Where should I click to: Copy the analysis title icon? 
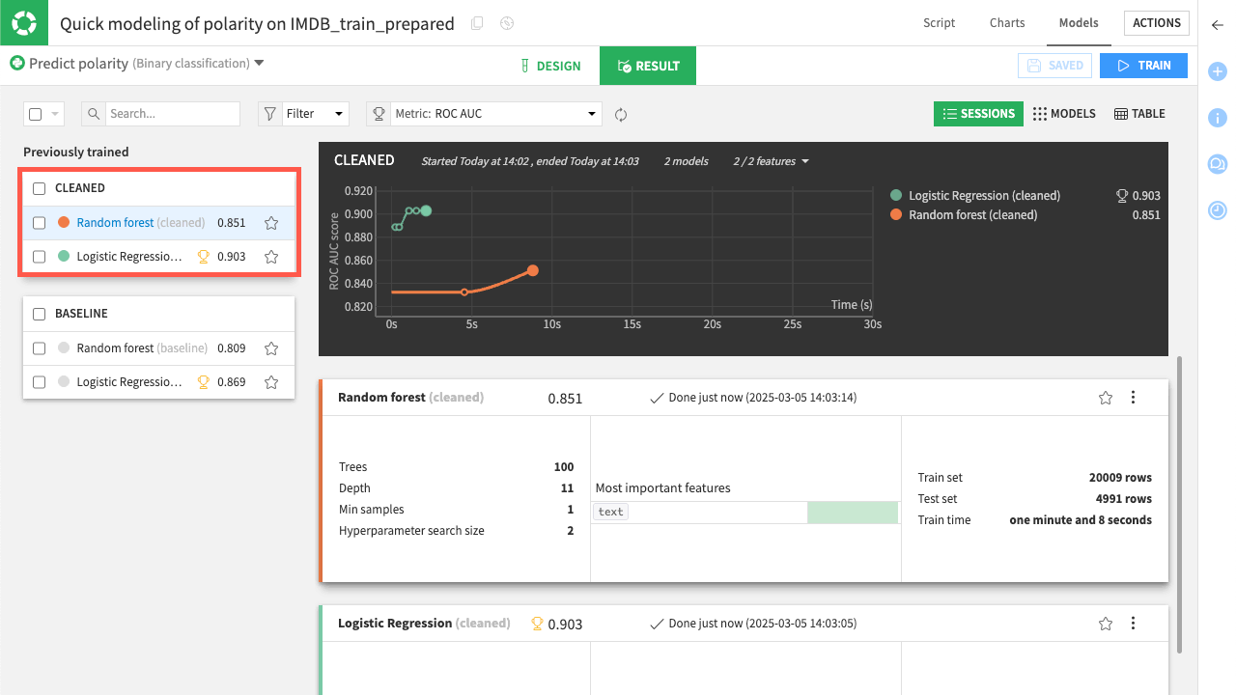click(477, 24)
